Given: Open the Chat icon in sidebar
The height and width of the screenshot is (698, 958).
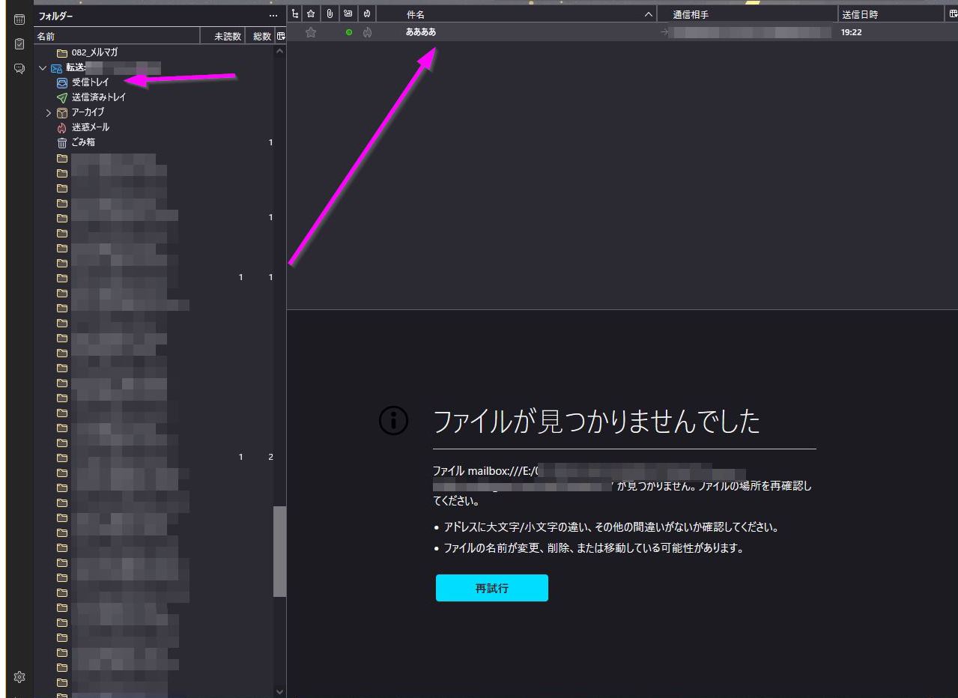Looking at the screenshot, I should 19,69.
